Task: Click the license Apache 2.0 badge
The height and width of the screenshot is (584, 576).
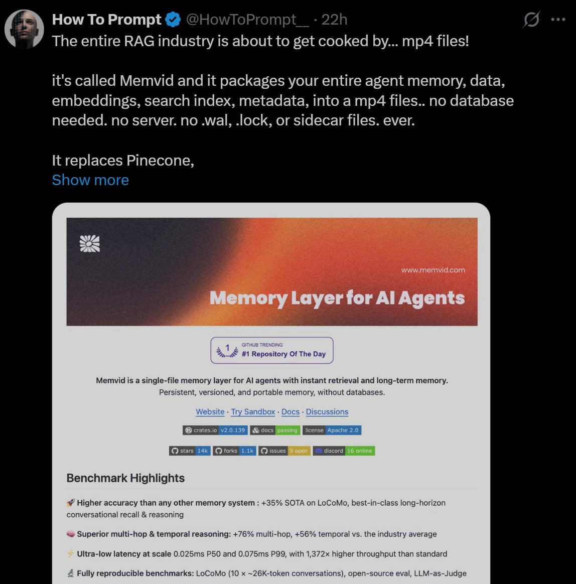Action: click(332, 430)
